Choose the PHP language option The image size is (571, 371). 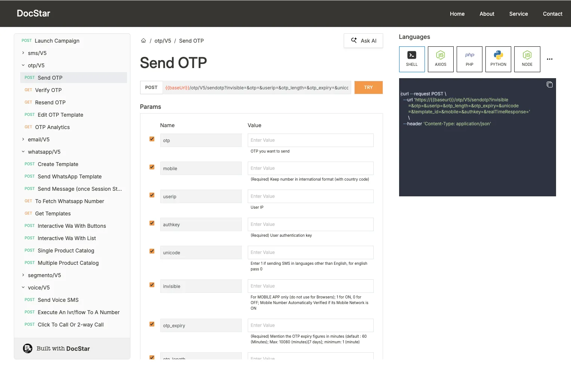[x=469, y=59]
